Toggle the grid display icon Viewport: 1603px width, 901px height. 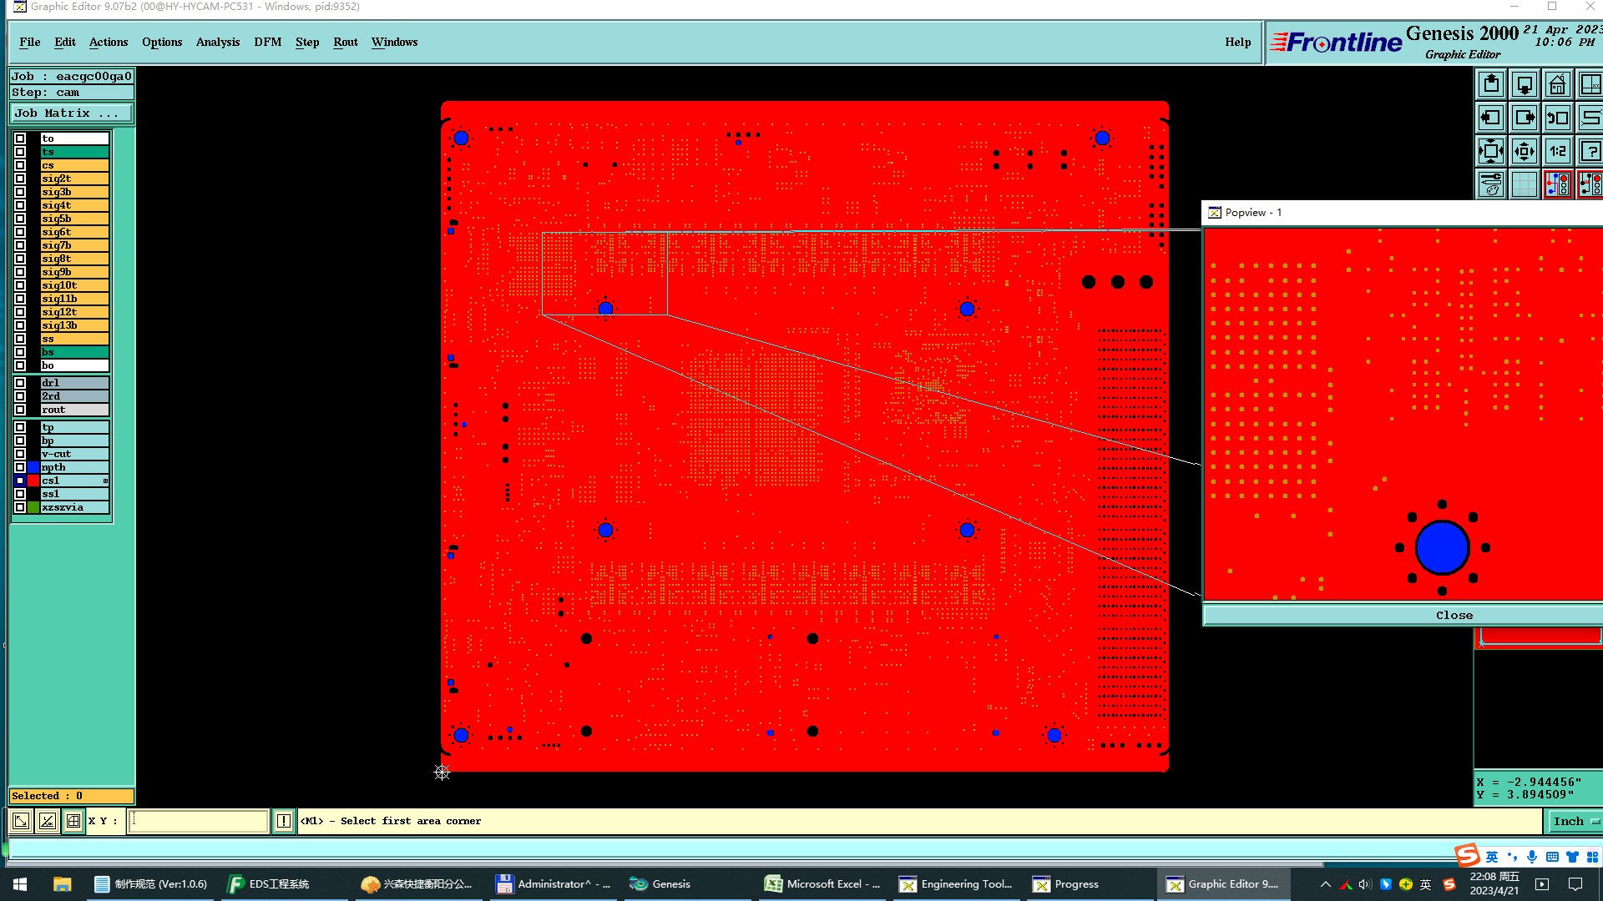pyautogui.click(x=1525, y=184)
